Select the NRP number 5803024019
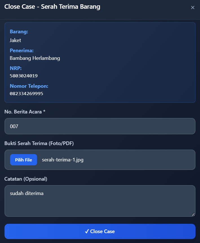The width and height of the screenshot is (200, 243). tap(24, 76)
